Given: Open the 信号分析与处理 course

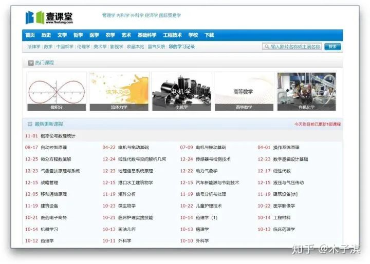Looking at the screenshot, I should point(211,194).
